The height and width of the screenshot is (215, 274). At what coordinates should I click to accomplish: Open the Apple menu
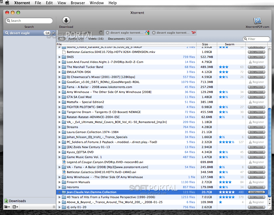(x=7, y=3)
